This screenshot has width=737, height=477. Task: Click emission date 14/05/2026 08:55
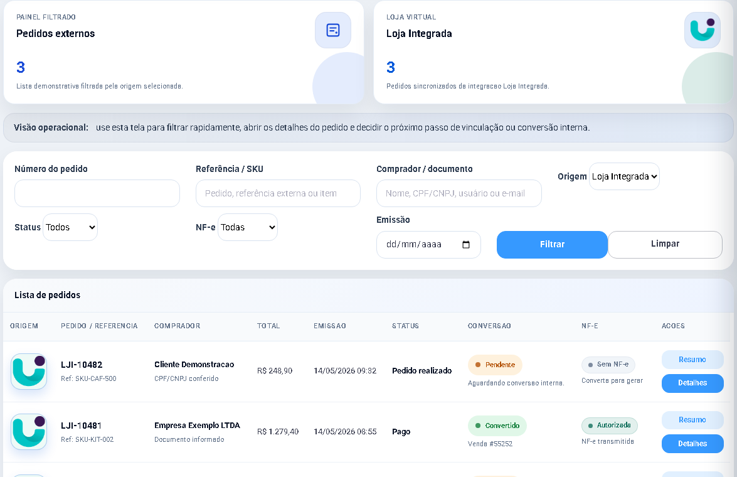coord(345,431)
